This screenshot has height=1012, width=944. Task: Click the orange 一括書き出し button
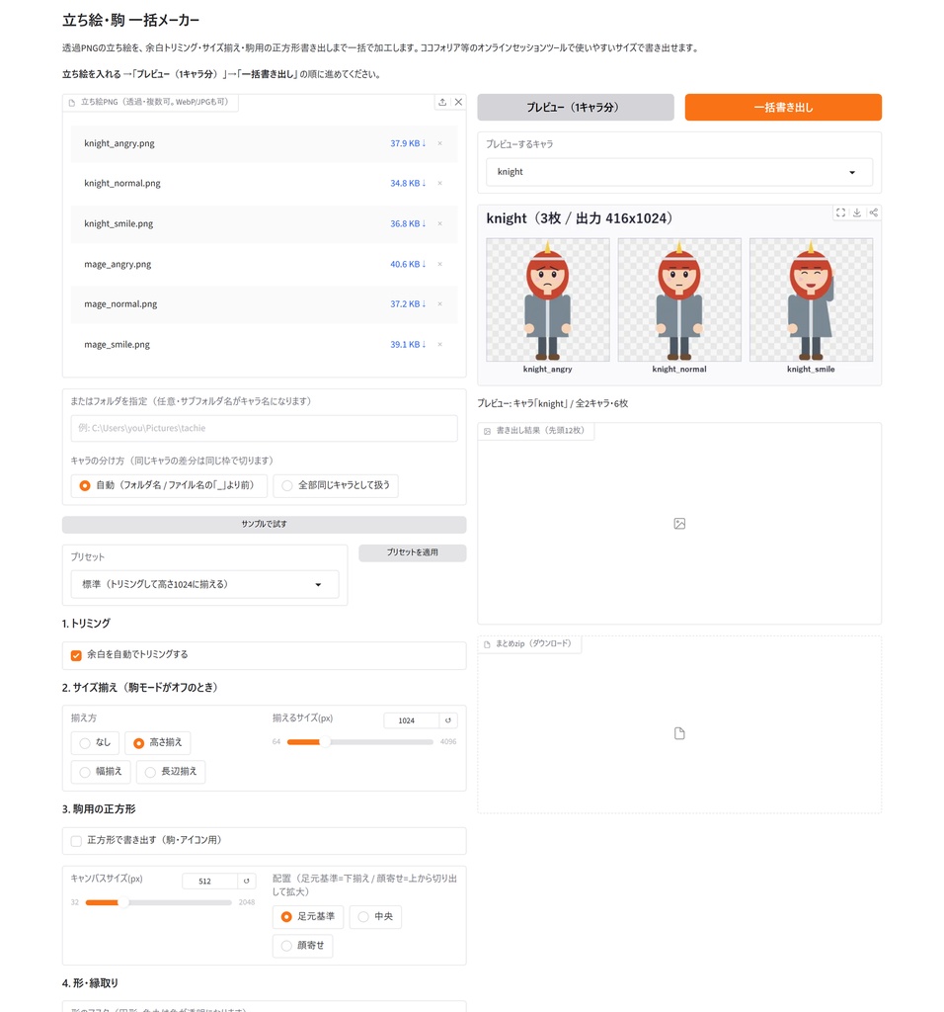click(783, 107)
